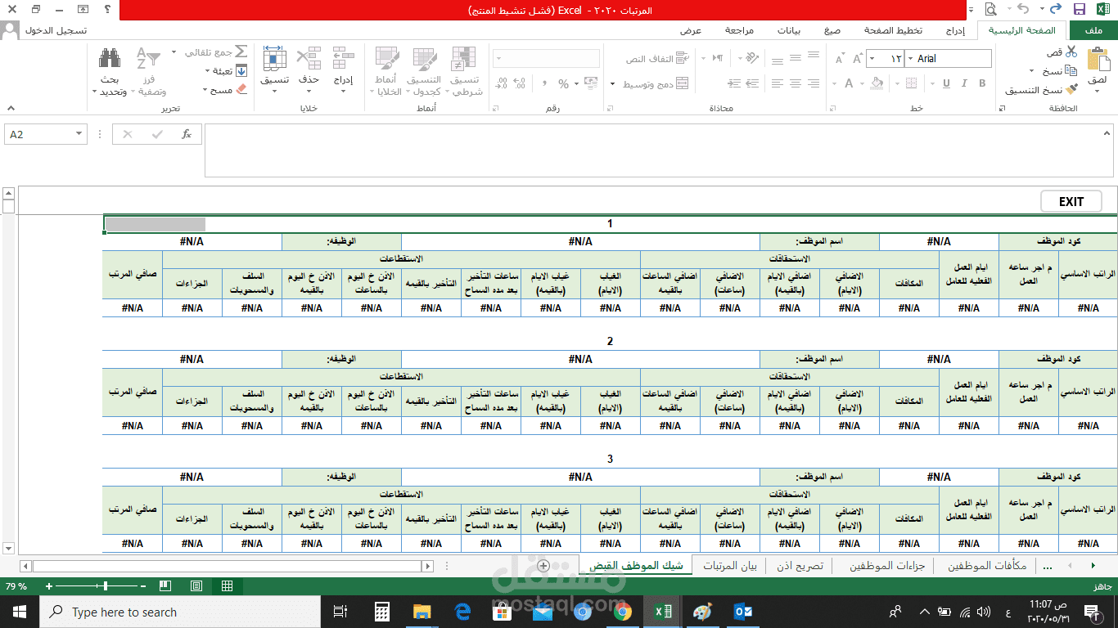Expand the formula bar
The image size is (1118, 628).
click(x=1107, y=133)
